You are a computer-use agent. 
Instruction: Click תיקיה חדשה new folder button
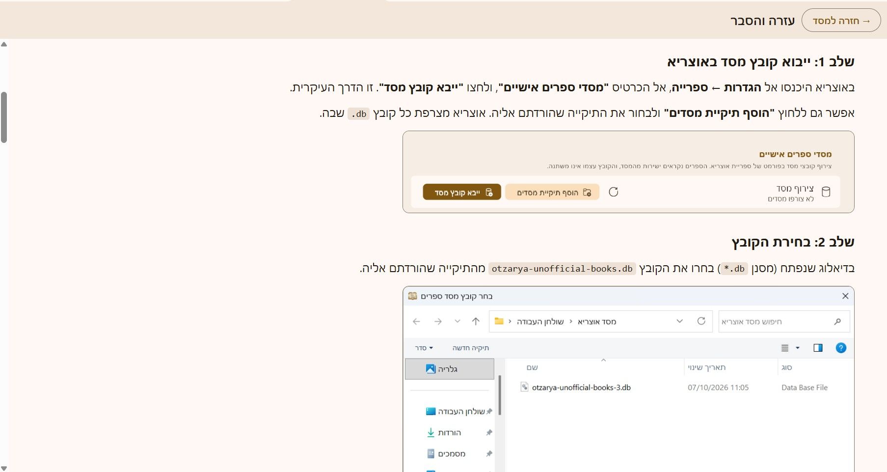[x=470, y=348]
